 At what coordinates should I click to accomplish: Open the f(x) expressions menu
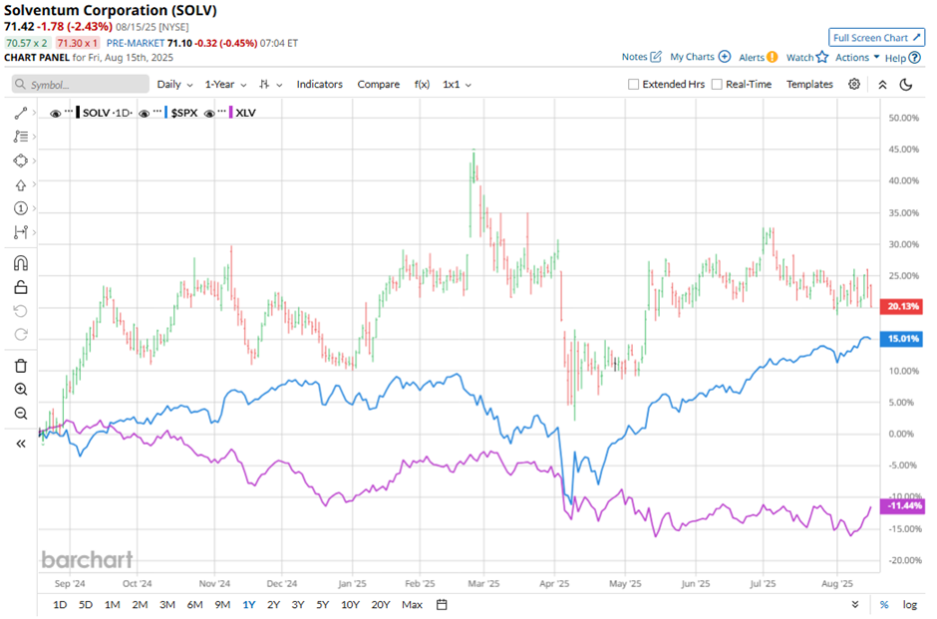pyautogui.click(x=422, y=85)
